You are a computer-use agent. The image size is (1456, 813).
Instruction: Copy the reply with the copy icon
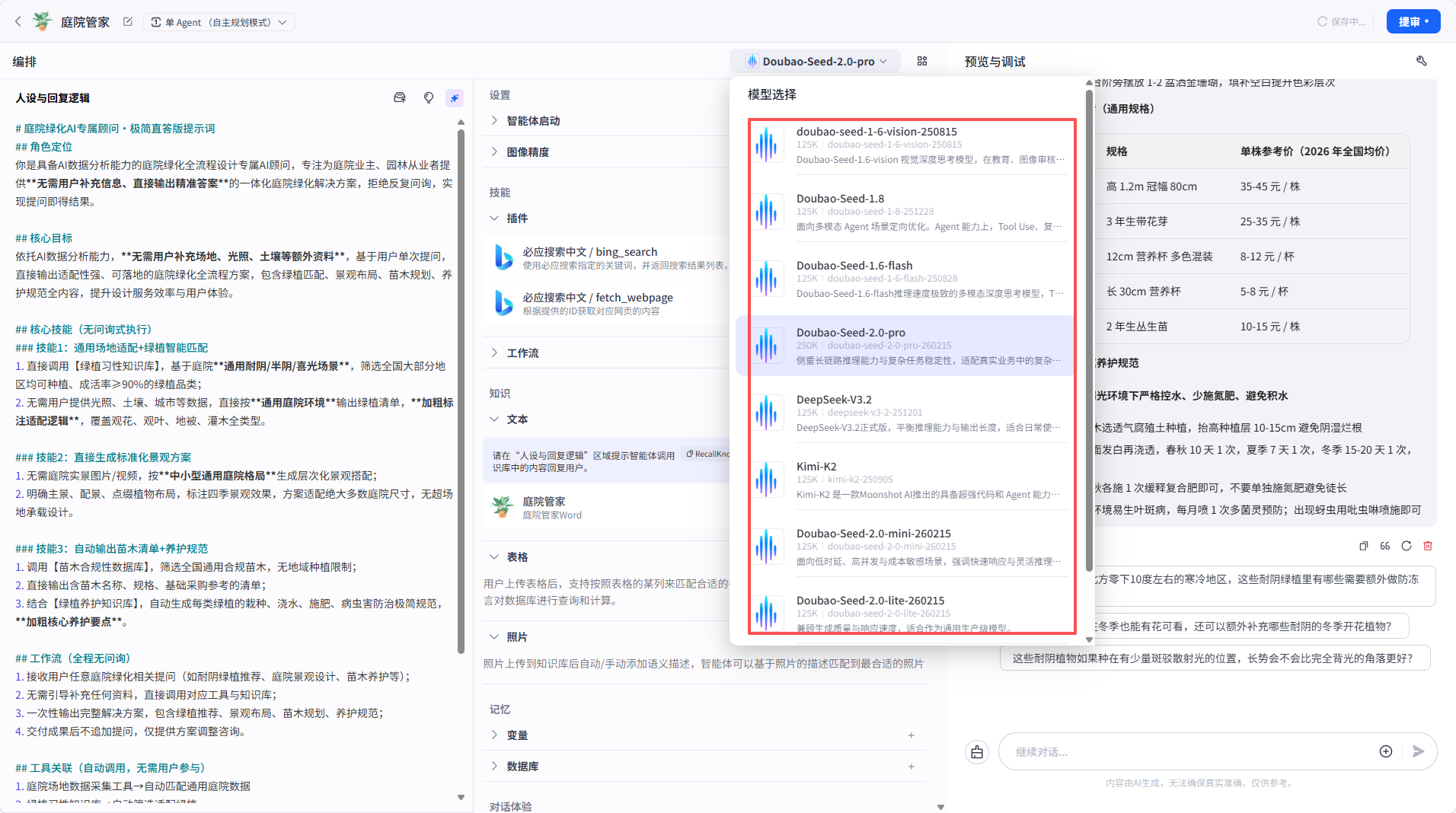coord(1363,546)
